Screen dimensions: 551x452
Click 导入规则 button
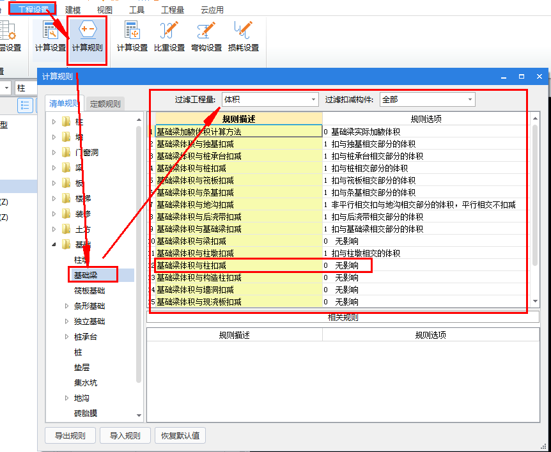[x=125, y=436]
